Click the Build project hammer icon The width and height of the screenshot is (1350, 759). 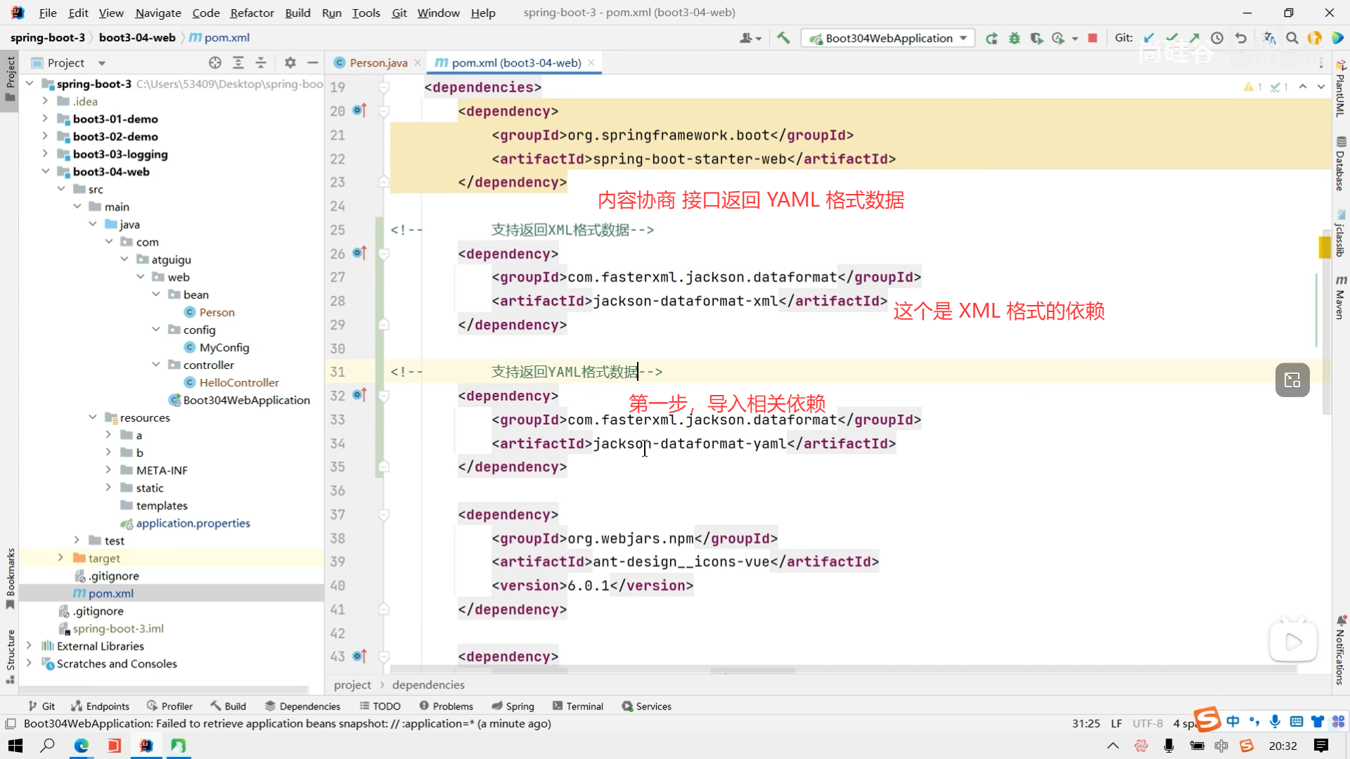click(783, 38)
